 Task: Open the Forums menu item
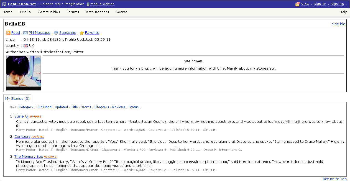coord(73,12)
